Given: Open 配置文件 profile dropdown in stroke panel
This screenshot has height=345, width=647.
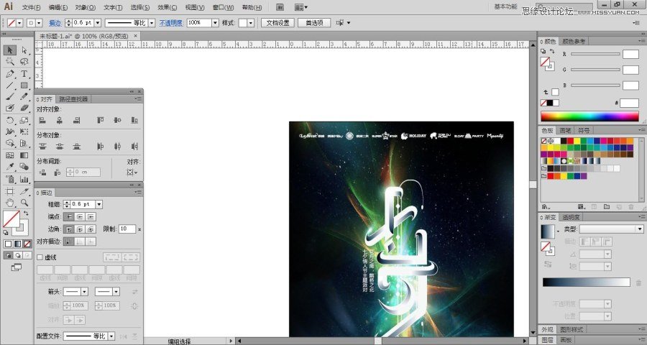Looking at the screenshot, I should 111,336.
